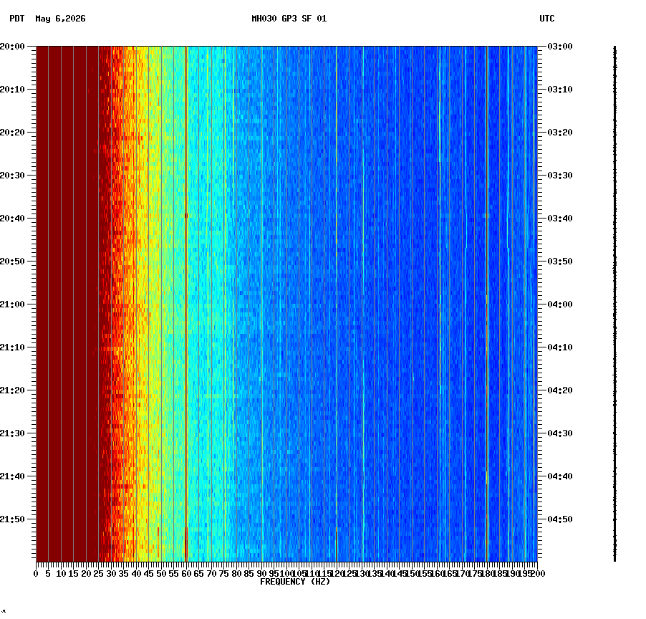
Task: Select the 20:30 PDT time label
Action: point(12,176)
